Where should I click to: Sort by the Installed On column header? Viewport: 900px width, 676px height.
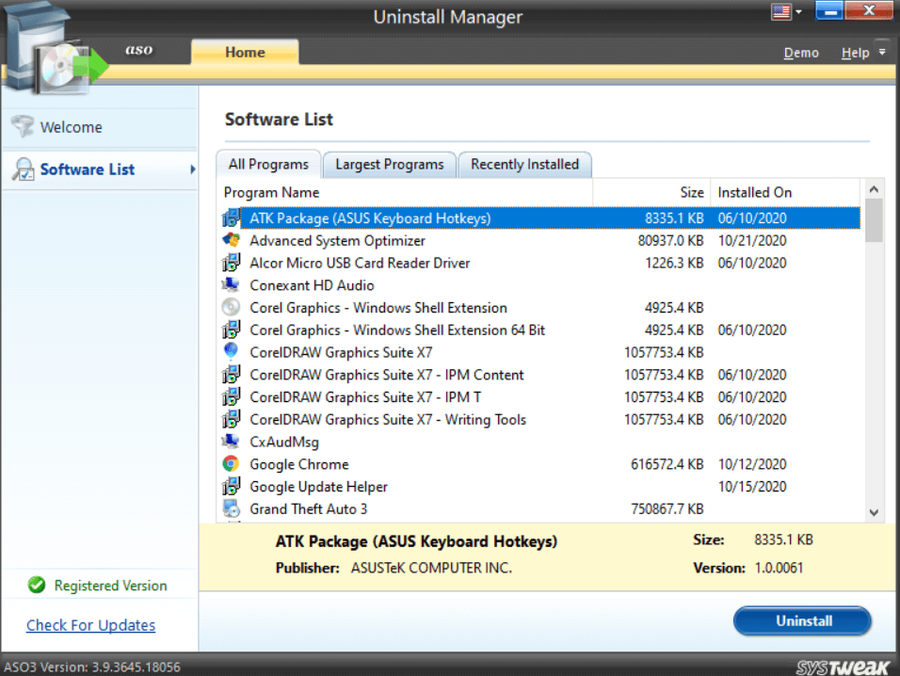[755, 192]
